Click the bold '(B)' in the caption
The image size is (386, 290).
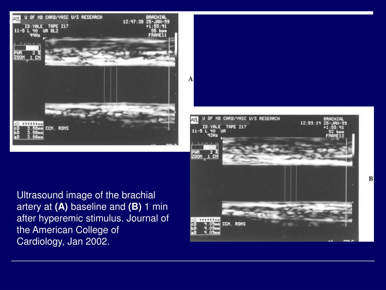[135, 207]
